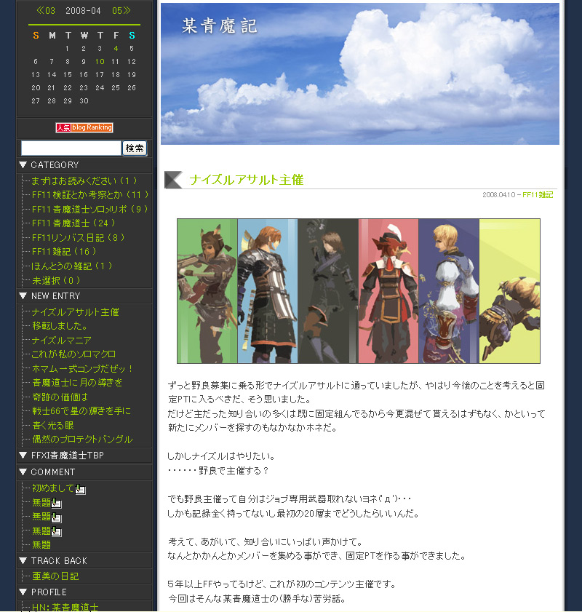Screen dimensions: 582x612
Task: Open category FF11検証とか考察とか (11)
Action: pos(90,195)
